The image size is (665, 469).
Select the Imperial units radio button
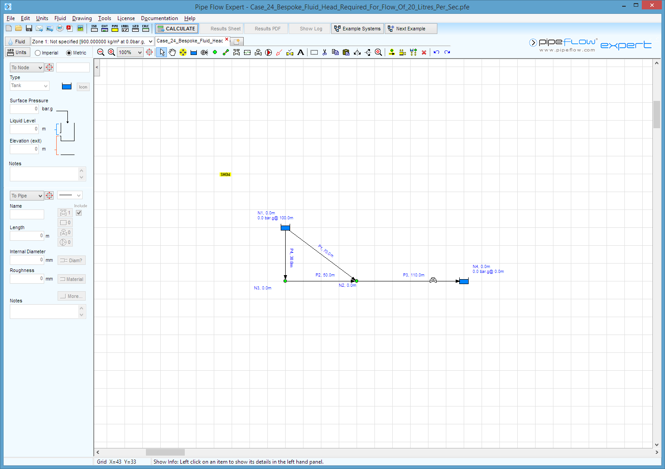point(37,53)
